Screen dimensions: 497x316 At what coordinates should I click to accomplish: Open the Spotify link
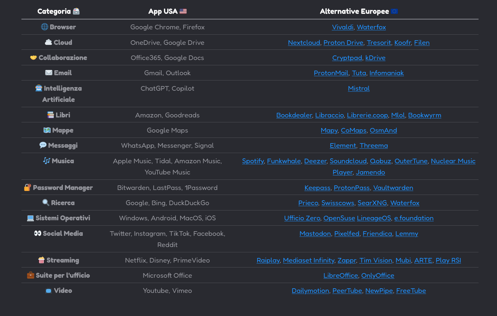pyautogui.click(x=253, y=161)
